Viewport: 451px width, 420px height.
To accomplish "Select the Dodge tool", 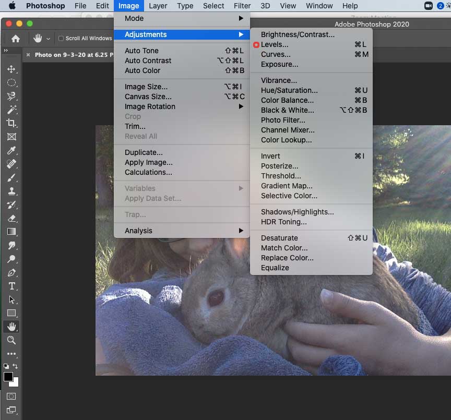I will point(11,259).
